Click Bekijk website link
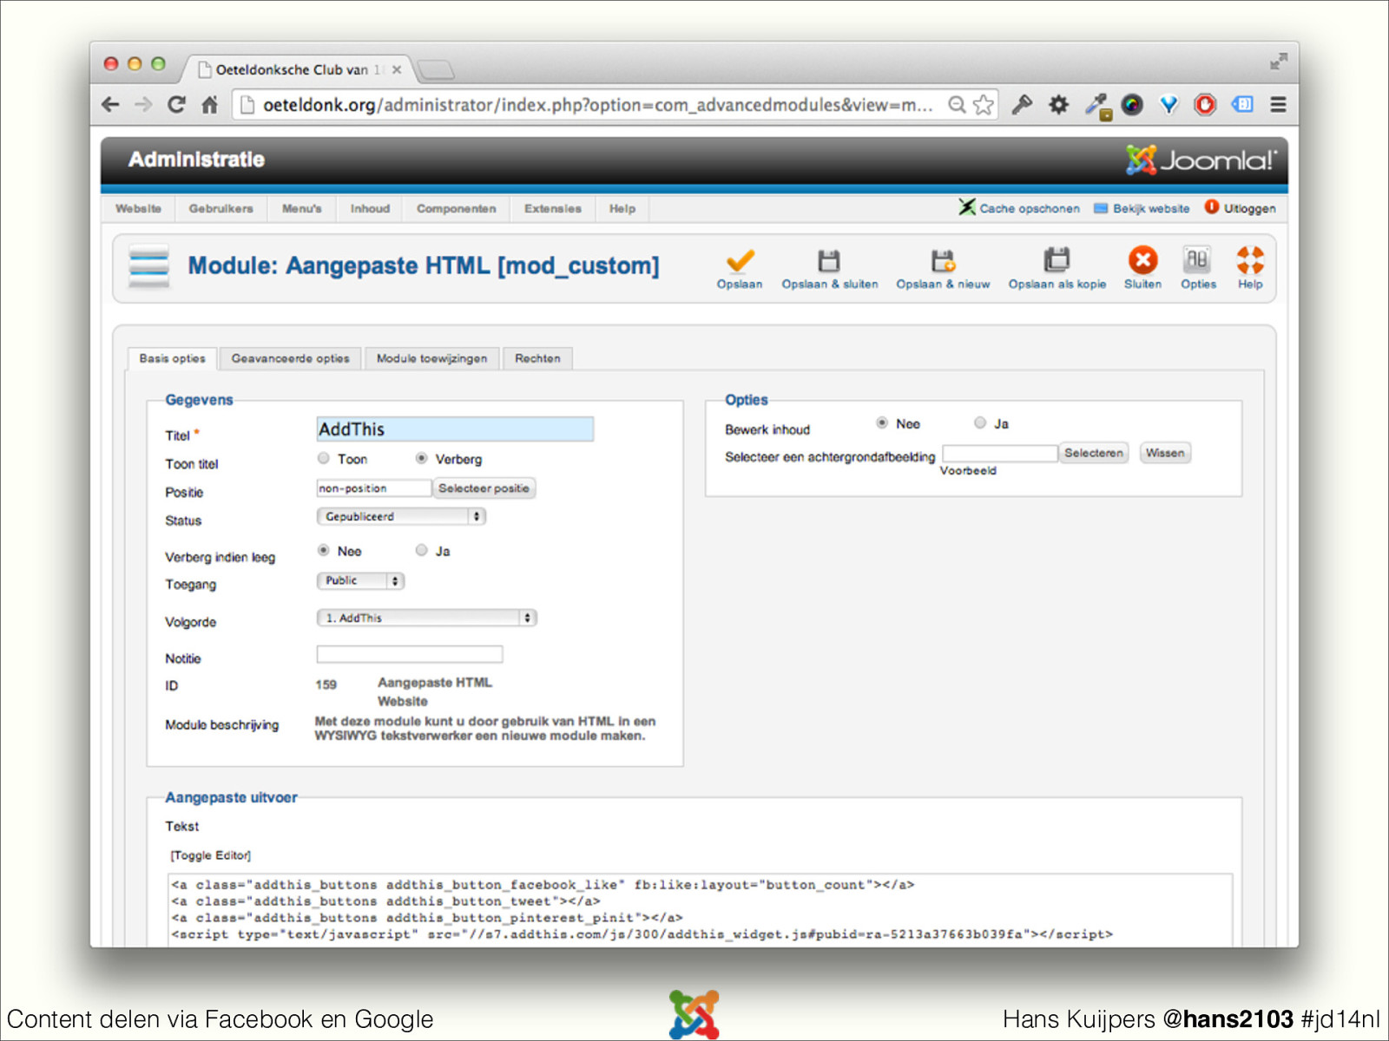The height and width of the screenshot is (1041, 1389). 1142,208
